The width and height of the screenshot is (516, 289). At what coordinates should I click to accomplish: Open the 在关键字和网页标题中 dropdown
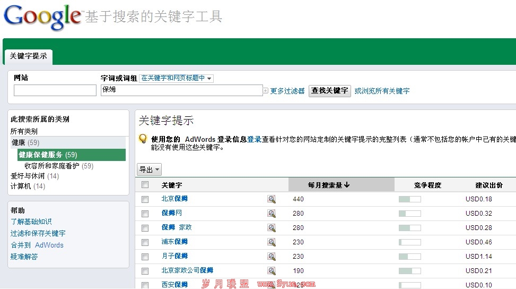[x=176, y=78]
